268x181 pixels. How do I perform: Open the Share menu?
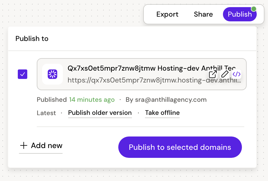coord(203,14)
